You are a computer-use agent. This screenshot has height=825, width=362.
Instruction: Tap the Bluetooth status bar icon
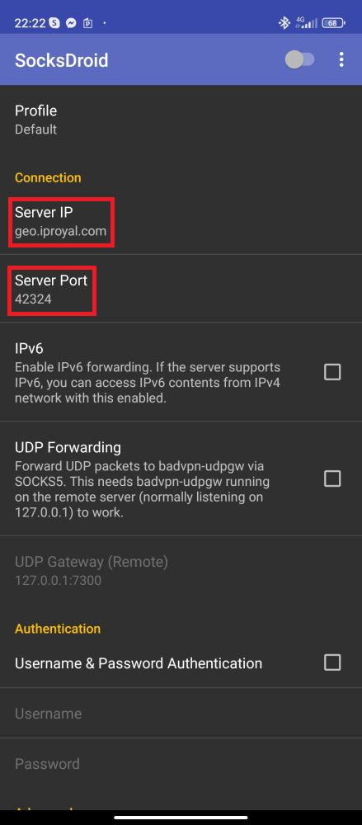pyautogui.click(x=284, y=22)
